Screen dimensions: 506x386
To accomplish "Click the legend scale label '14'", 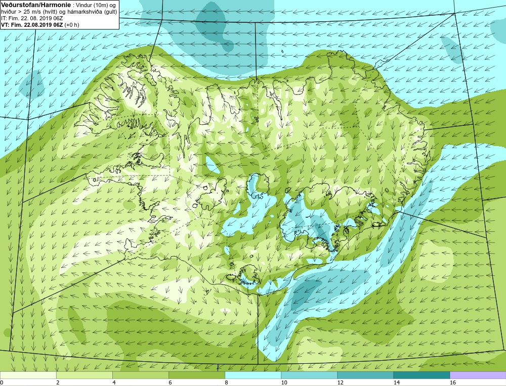I will click(x=396, y=382).
